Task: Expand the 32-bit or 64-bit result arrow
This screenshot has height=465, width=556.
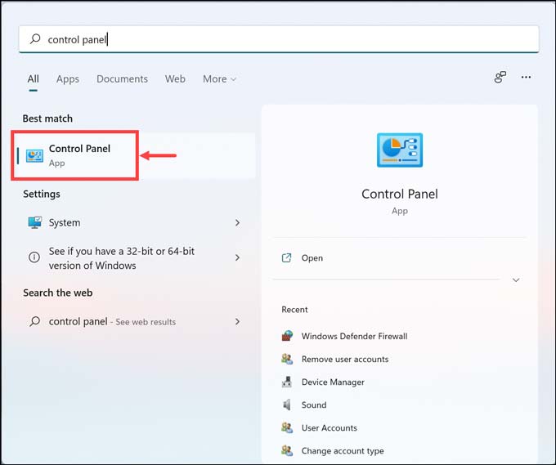Action: tap(237, 257)
